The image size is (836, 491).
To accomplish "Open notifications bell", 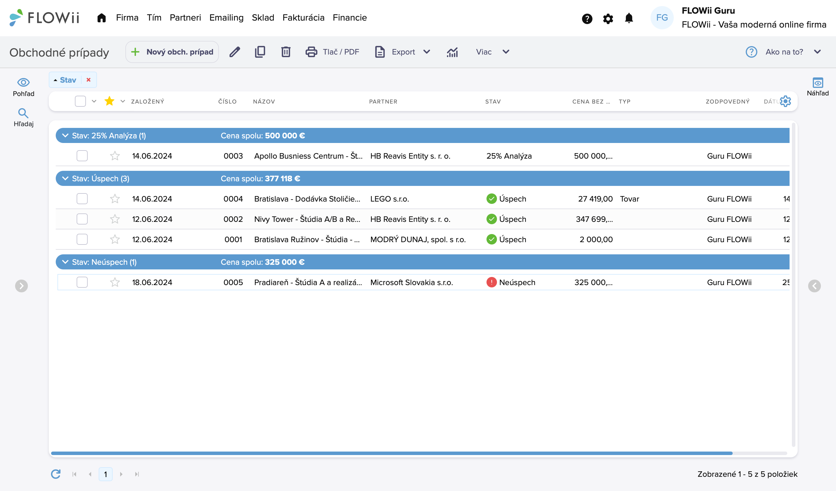I will point(629,18).
